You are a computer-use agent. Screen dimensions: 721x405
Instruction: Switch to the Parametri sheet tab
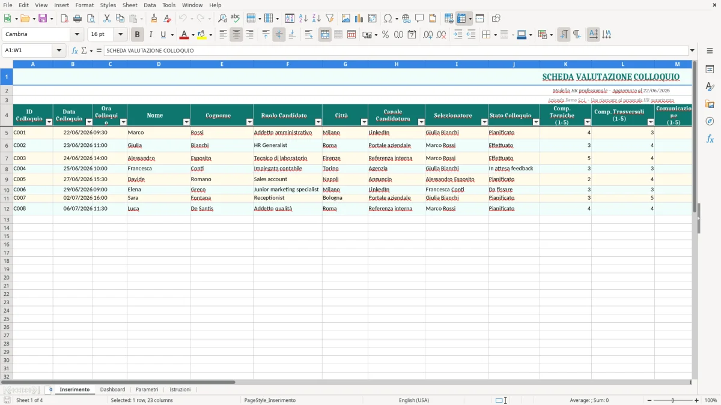click(x=147, y=390)
